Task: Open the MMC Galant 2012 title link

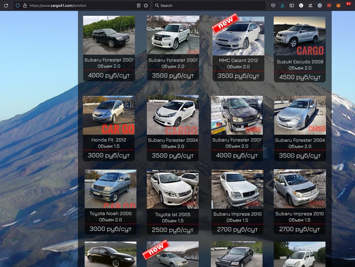Action: pos(238,60)
